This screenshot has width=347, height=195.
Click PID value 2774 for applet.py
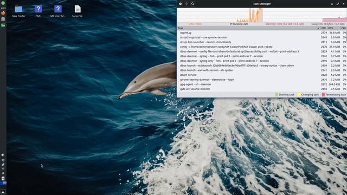(x=324, y=32)
